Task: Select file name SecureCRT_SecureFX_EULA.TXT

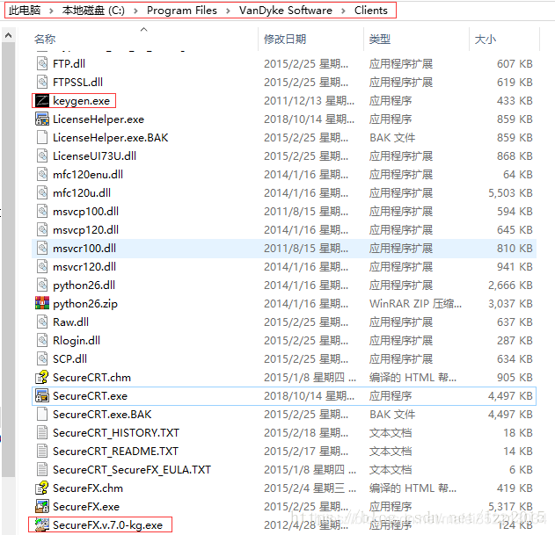Action: point(132,470)
